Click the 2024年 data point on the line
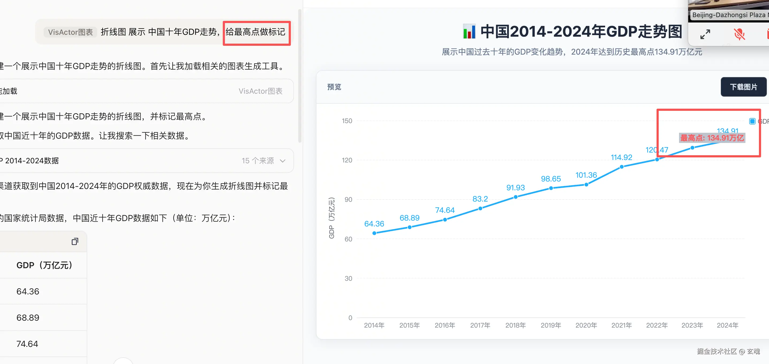 (x=727, y=141)
